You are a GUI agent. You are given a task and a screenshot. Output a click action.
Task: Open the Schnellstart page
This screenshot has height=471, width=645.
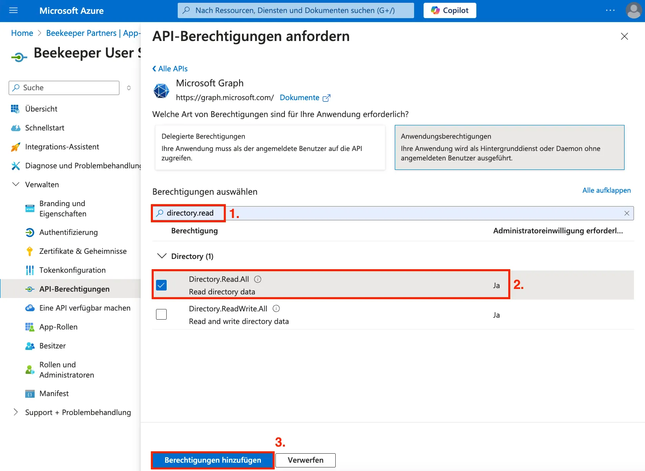[x=45, y=128]
